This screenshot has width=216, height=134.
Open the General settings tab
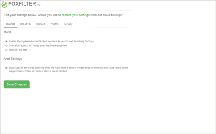tap(10, 24)
